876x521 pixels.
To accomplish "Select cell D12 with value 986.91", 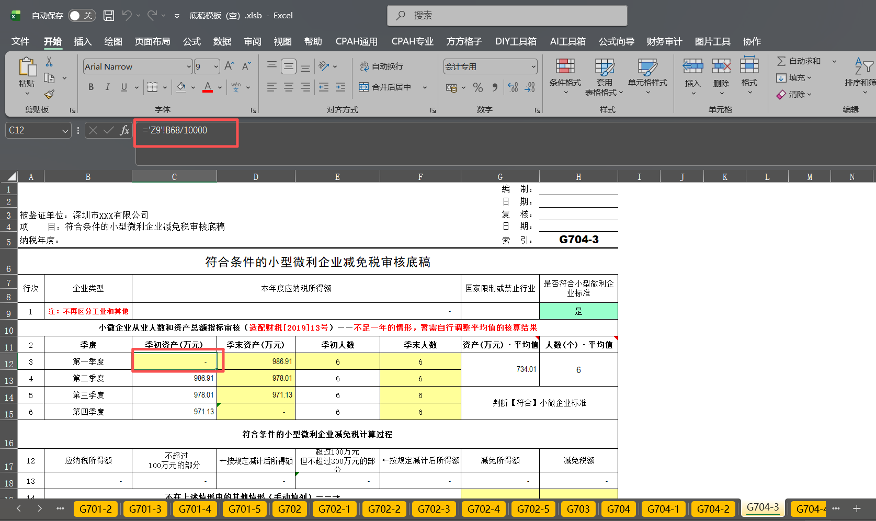I will tap(256, 361).
